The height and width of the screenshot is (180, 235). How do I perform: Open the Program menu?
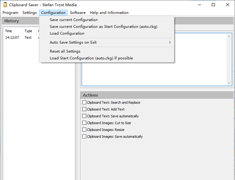point(10,13)
